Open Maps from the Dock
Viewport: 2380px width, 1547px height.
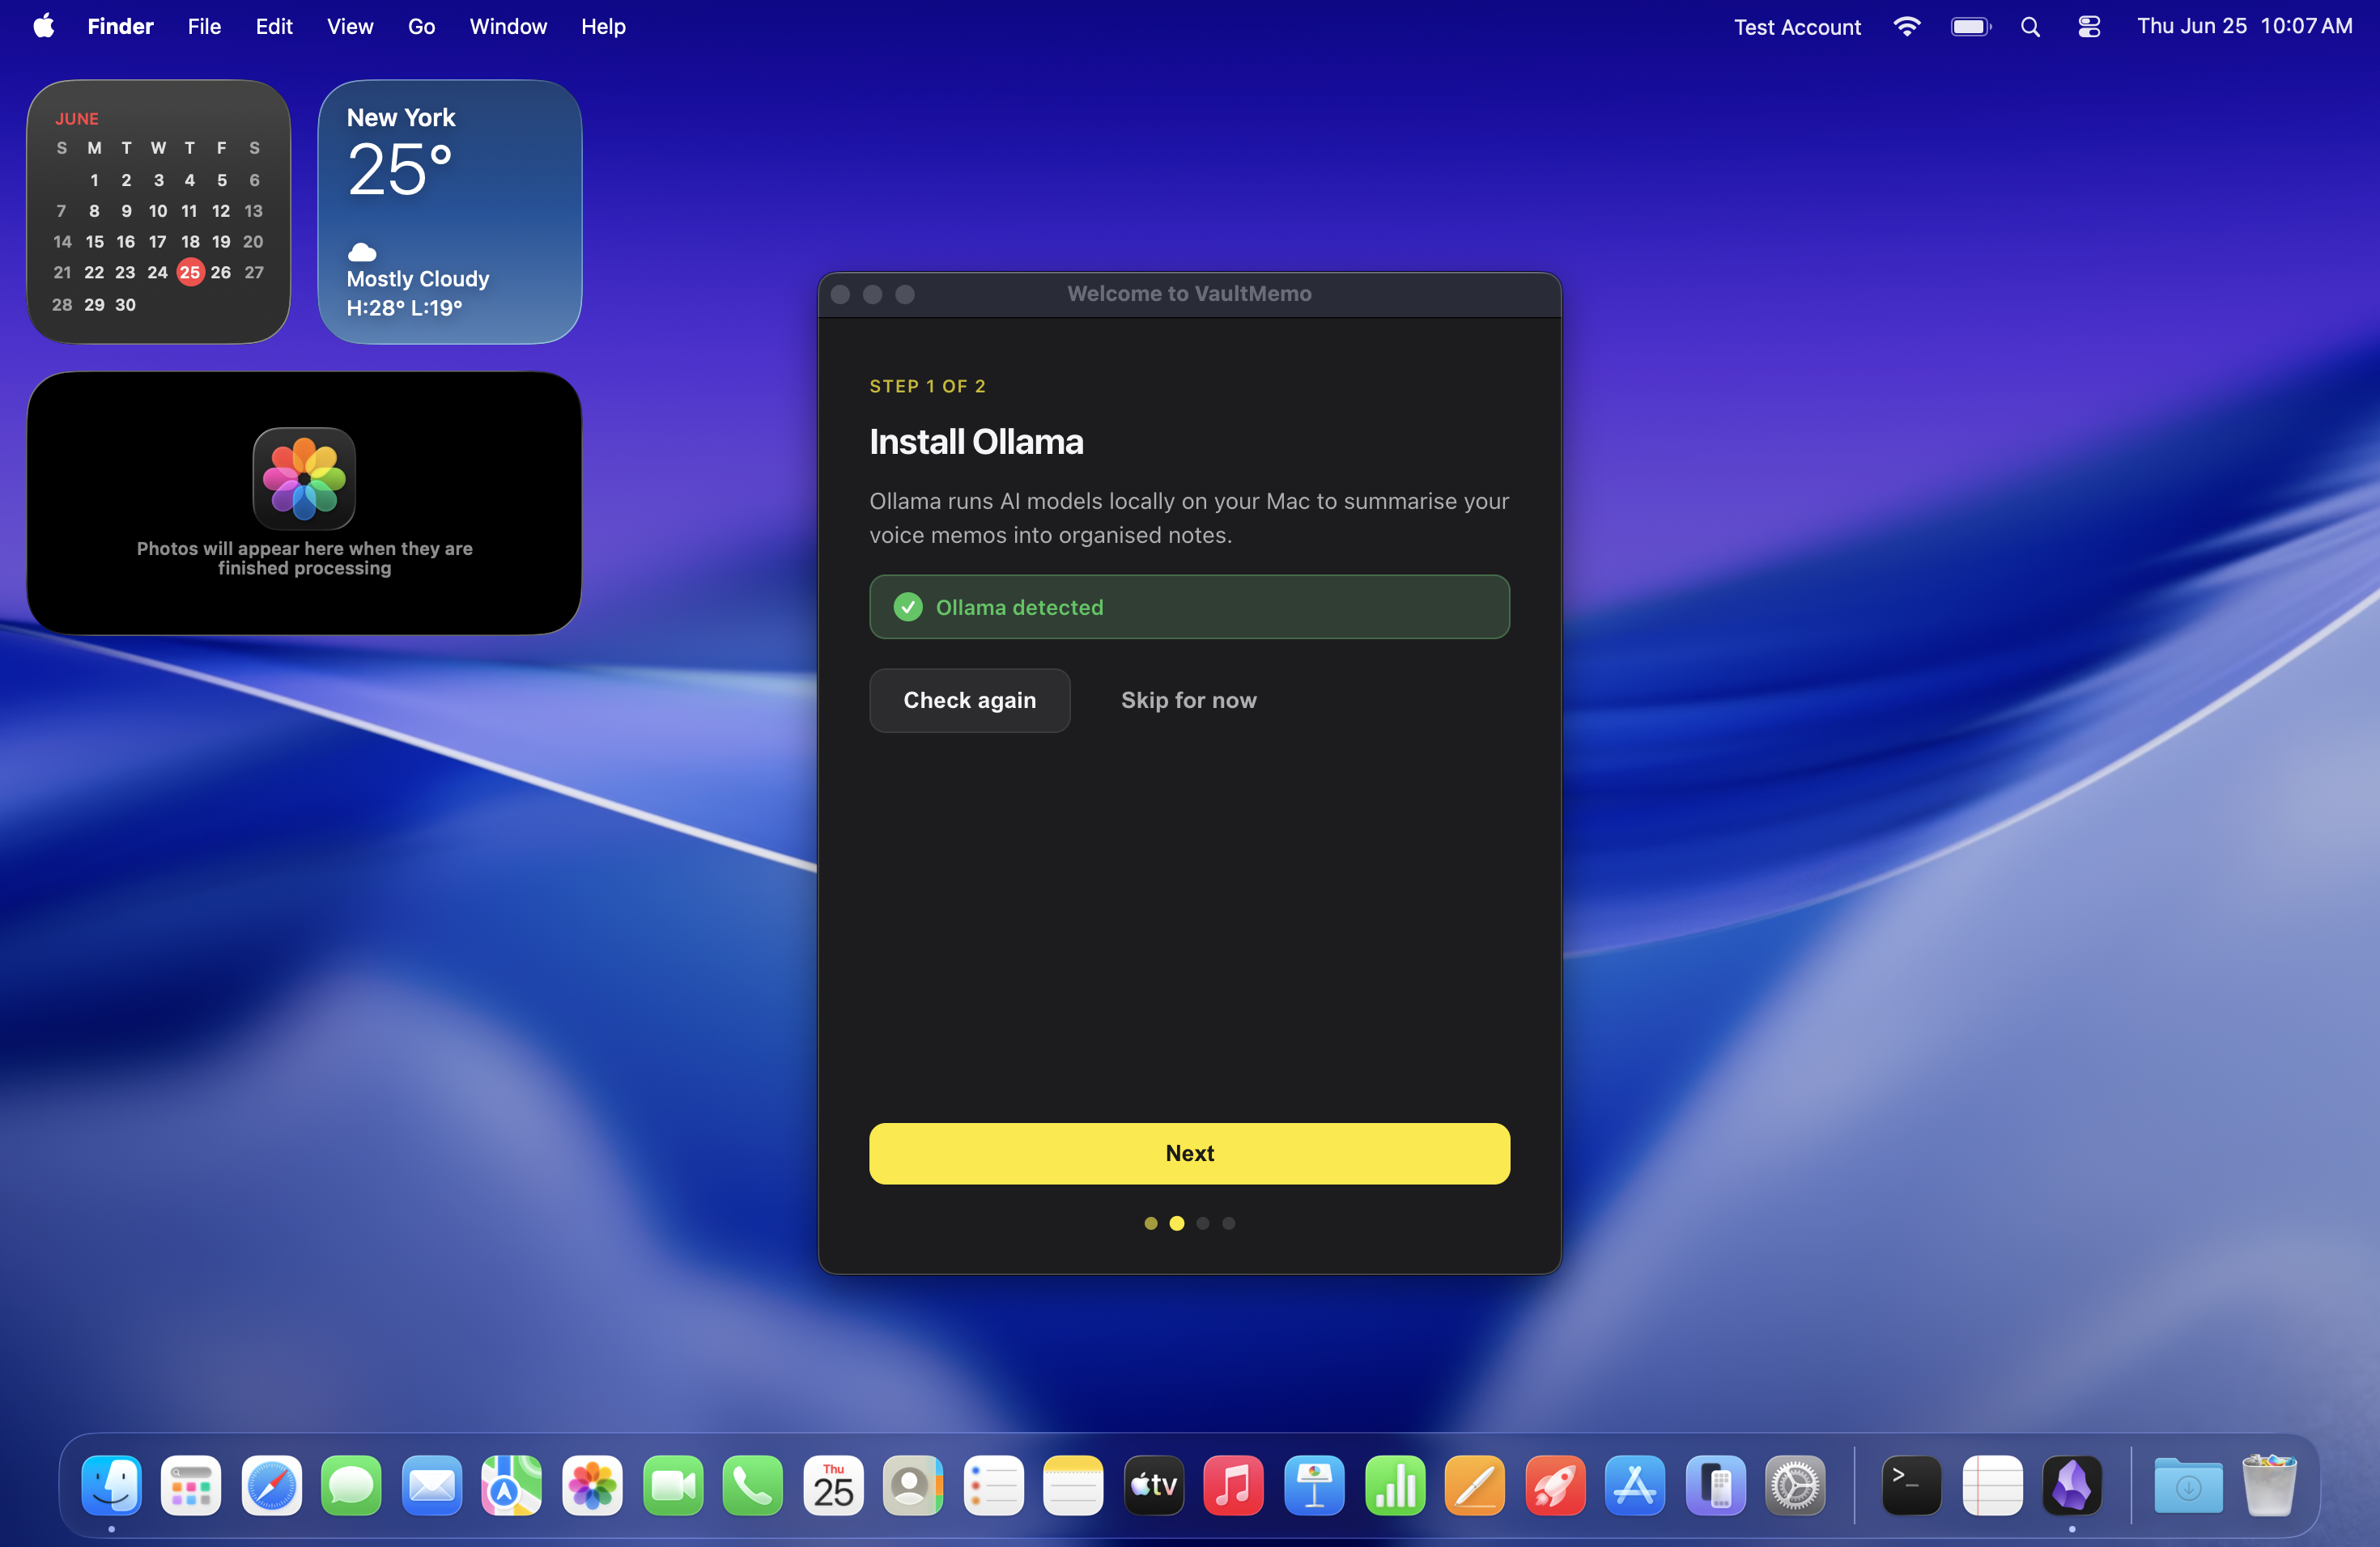point(512,1485)
